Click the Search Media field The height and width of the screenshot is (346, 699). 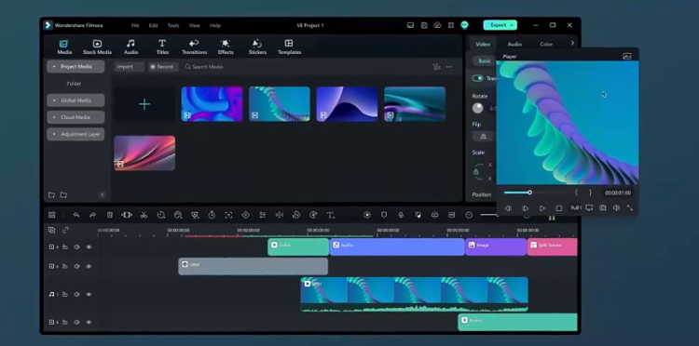click(204, 67)
